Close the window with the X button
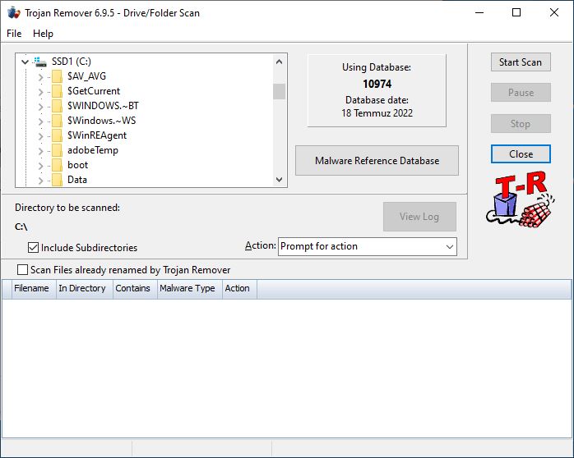The width and height of the screenshot is (574, 458). pos(554,13)
